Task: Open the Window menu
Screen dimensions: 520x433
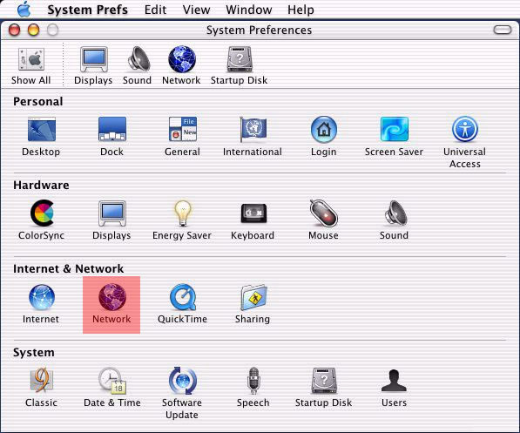Action: coord(249,10)
